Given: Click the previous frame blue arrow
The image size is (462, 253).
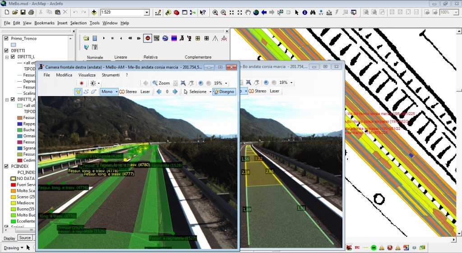Looking at the screenshot, I should (x=159, y=92).
